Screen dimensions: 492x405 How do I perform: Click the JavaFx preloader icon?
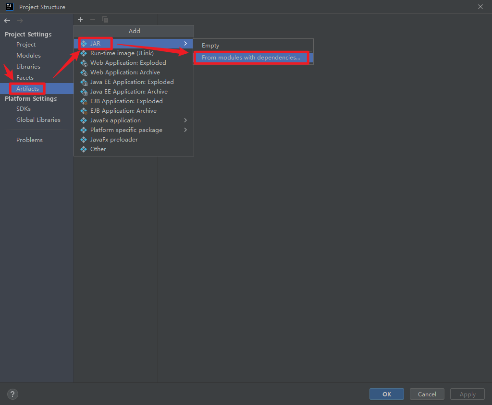[x=84, y=140]
